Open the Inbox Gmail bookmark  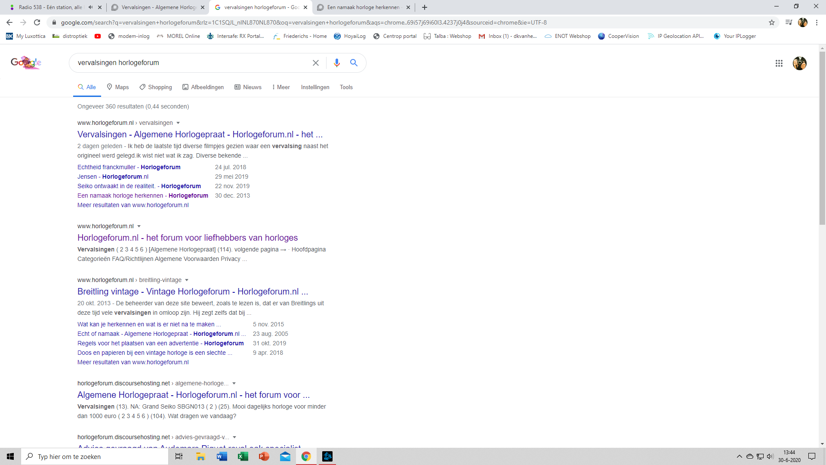click(x=508, y=36)
